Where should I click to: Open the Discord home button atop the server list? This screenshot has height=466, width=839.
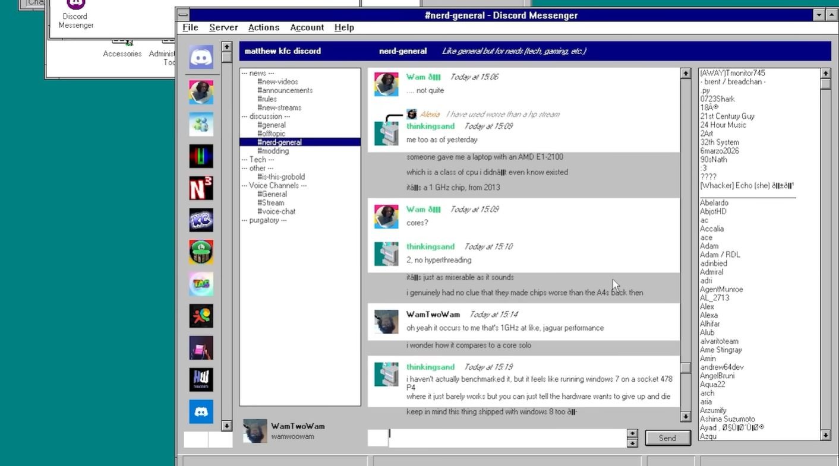[201, 55]
